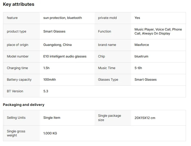Click the Packaging and delivery heading

coord(24,105)
